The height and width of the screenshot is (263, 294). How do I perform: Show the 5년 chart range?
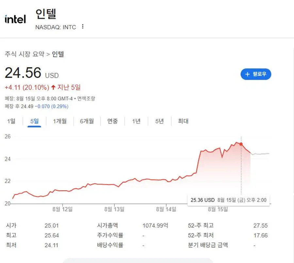pyautogui.click(x=159, y=121)
